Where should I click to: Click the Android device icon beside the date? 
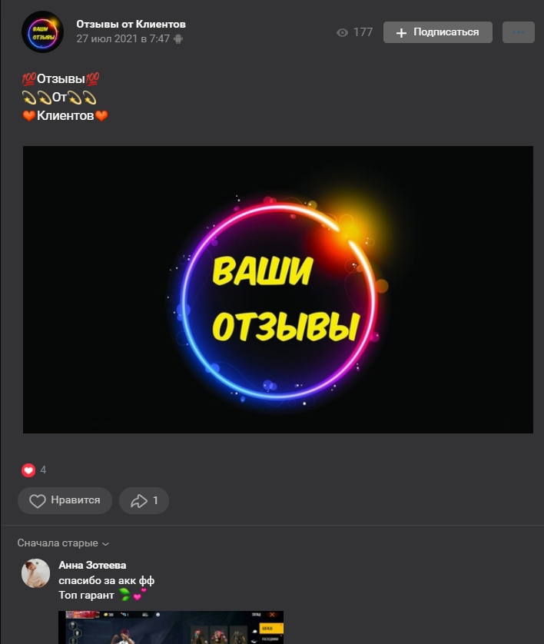tap(178, 39)
